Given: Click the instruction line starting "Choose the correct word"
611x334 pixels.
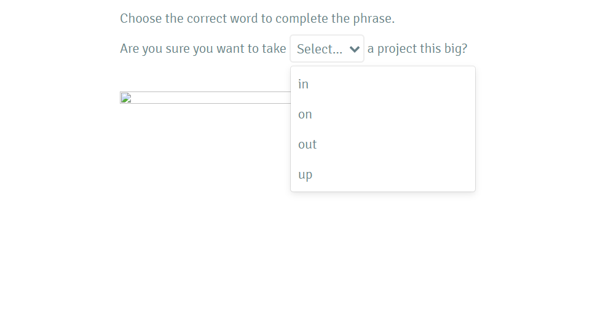Looking at the screenshot, I should [x=257, y=18].
